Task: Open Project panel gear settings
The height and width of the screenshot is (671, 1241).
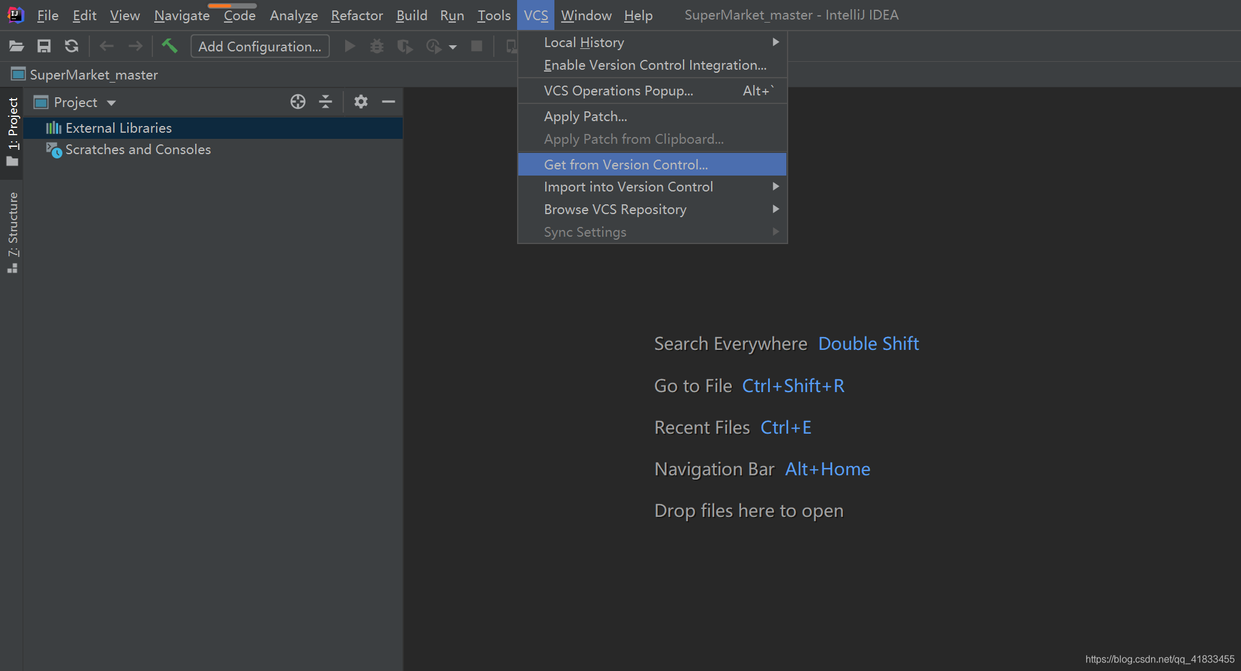Action: [361, 102]
